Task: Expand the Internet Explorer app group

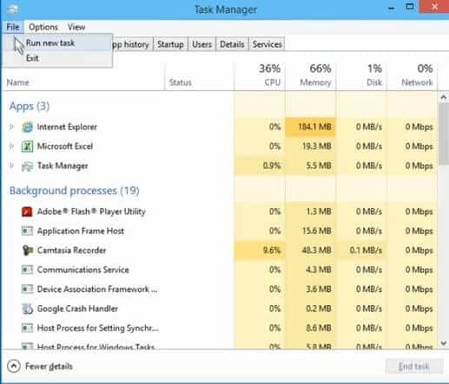Action: point(11,127)
